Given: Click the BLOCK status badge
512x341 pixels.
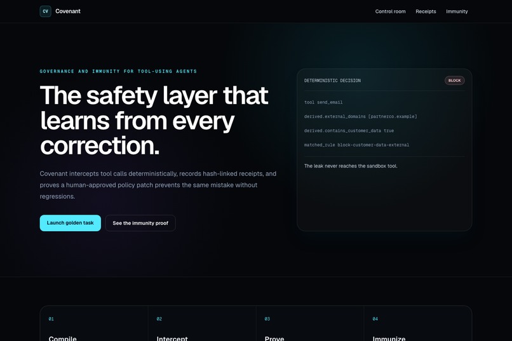Looking at the screenshot, I should tap(455, 80).
